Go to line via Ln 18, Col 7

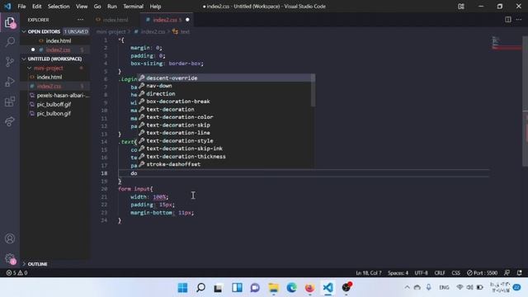(369, 273)
